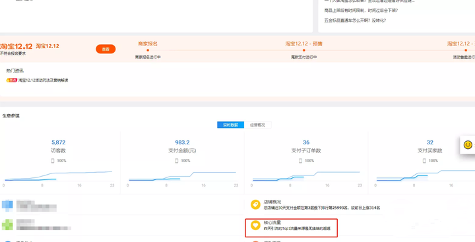475x242 pixels.
Task: Click the orange 查看 button in 淘宝12.12 banner
Action: [106, 49]
